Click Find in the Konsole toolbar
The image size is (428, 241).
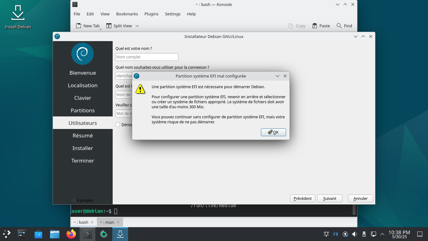(344, 26)
